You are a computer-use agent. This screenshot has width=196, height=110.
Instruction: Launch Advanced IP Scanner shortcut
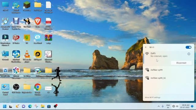6,24
